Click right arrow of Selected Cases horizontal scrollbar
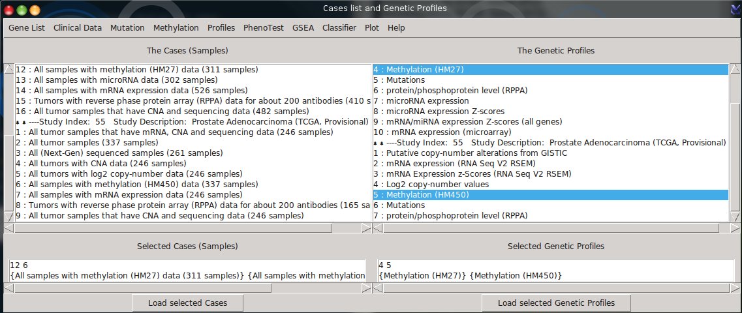Viewport: 742px width, 313px height. tap(366, 288)
